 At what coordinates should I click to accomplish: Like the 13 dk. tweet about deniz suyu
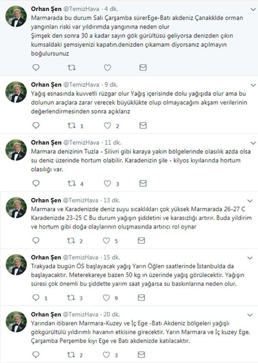click(x=108, y=241)
